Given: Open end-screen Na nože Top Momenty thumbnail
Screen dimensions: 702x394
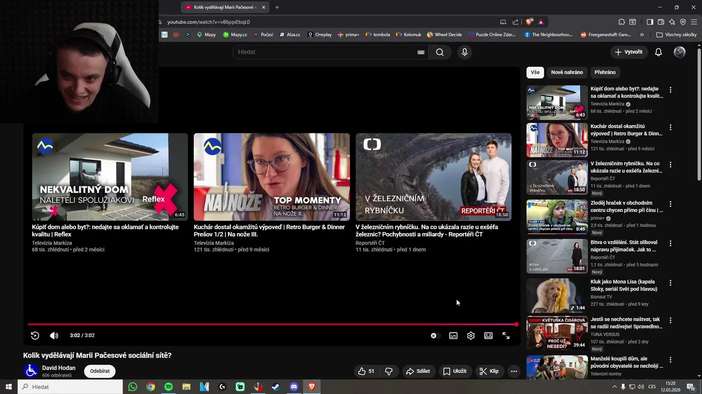Looking at the screenshot, I should click(x=271, y=176).
